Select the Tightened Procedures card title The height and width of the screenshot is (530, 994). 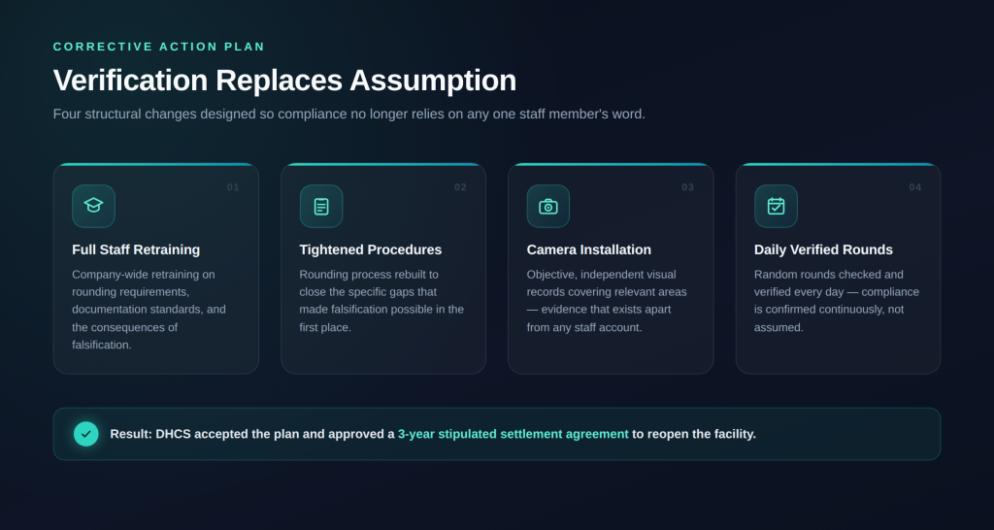point(371,249)
